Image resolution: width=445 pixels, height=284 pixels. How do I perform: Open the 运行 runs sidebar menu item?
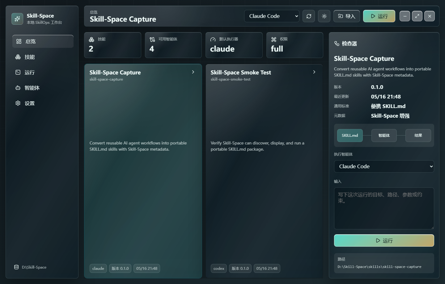(43, 72)
